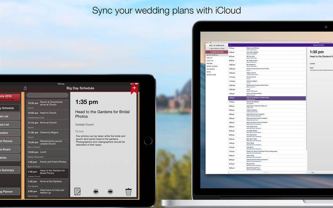Viewport: 333px width, 208px height.
Task: Click the close window button on Mac app
Action: coord(207,42)
